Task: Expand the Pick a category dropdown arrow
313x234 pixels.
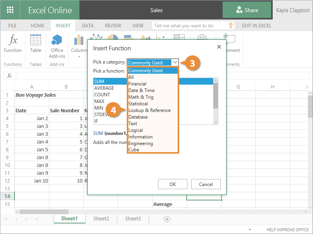Action: point(175,62)
